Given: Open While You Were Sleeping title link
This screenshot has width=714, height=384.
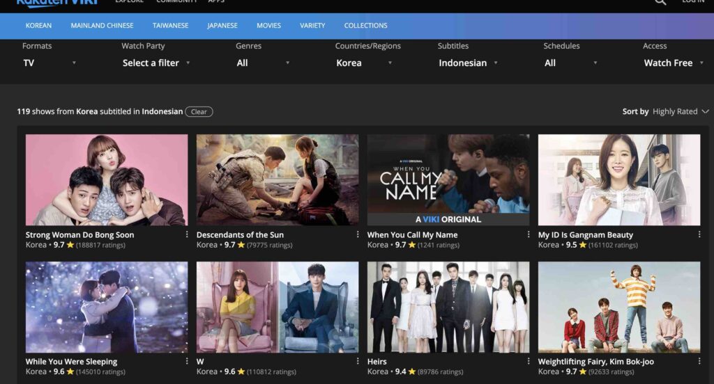Looking at the screenshot, I should point(72,362).
